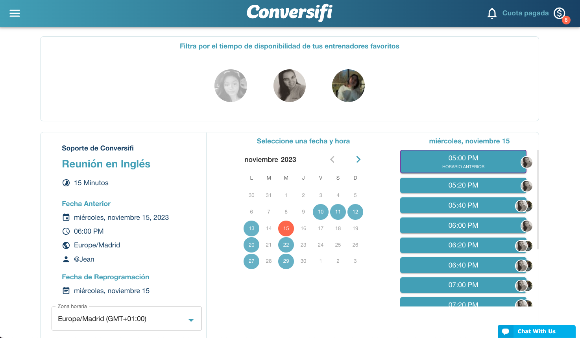Select November 22 on the calendar
Viewport: 580px width, 338px height.
[286, 245]
